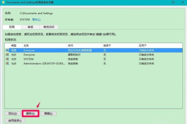Click 完全控制 cell in the Administrators row
Image resolution: width=187 pixels, height=124 pixels.
coord(73,64)
